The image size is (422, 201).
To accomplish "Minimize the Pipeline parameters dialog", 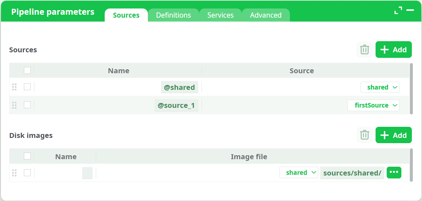I will click(411, 10).
